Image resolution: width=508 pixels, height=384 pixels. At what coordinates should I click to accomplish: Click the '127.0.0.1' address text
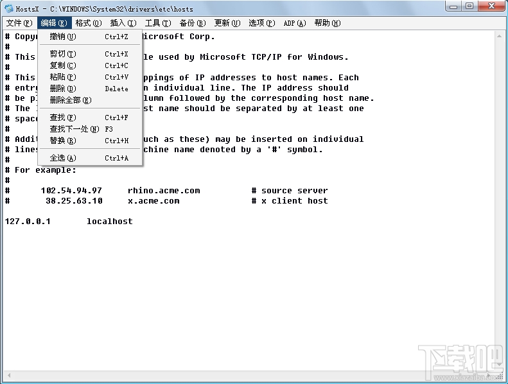(x=28, y=222)
